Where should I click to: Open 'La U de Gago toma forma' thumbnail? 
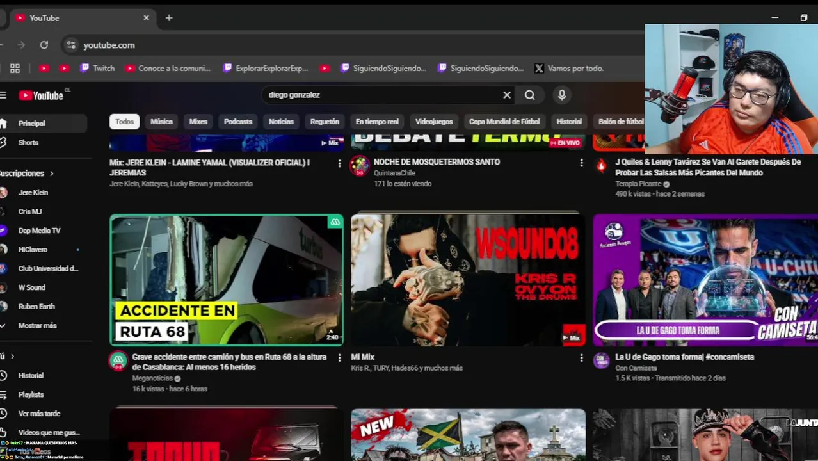click(705, 280)
